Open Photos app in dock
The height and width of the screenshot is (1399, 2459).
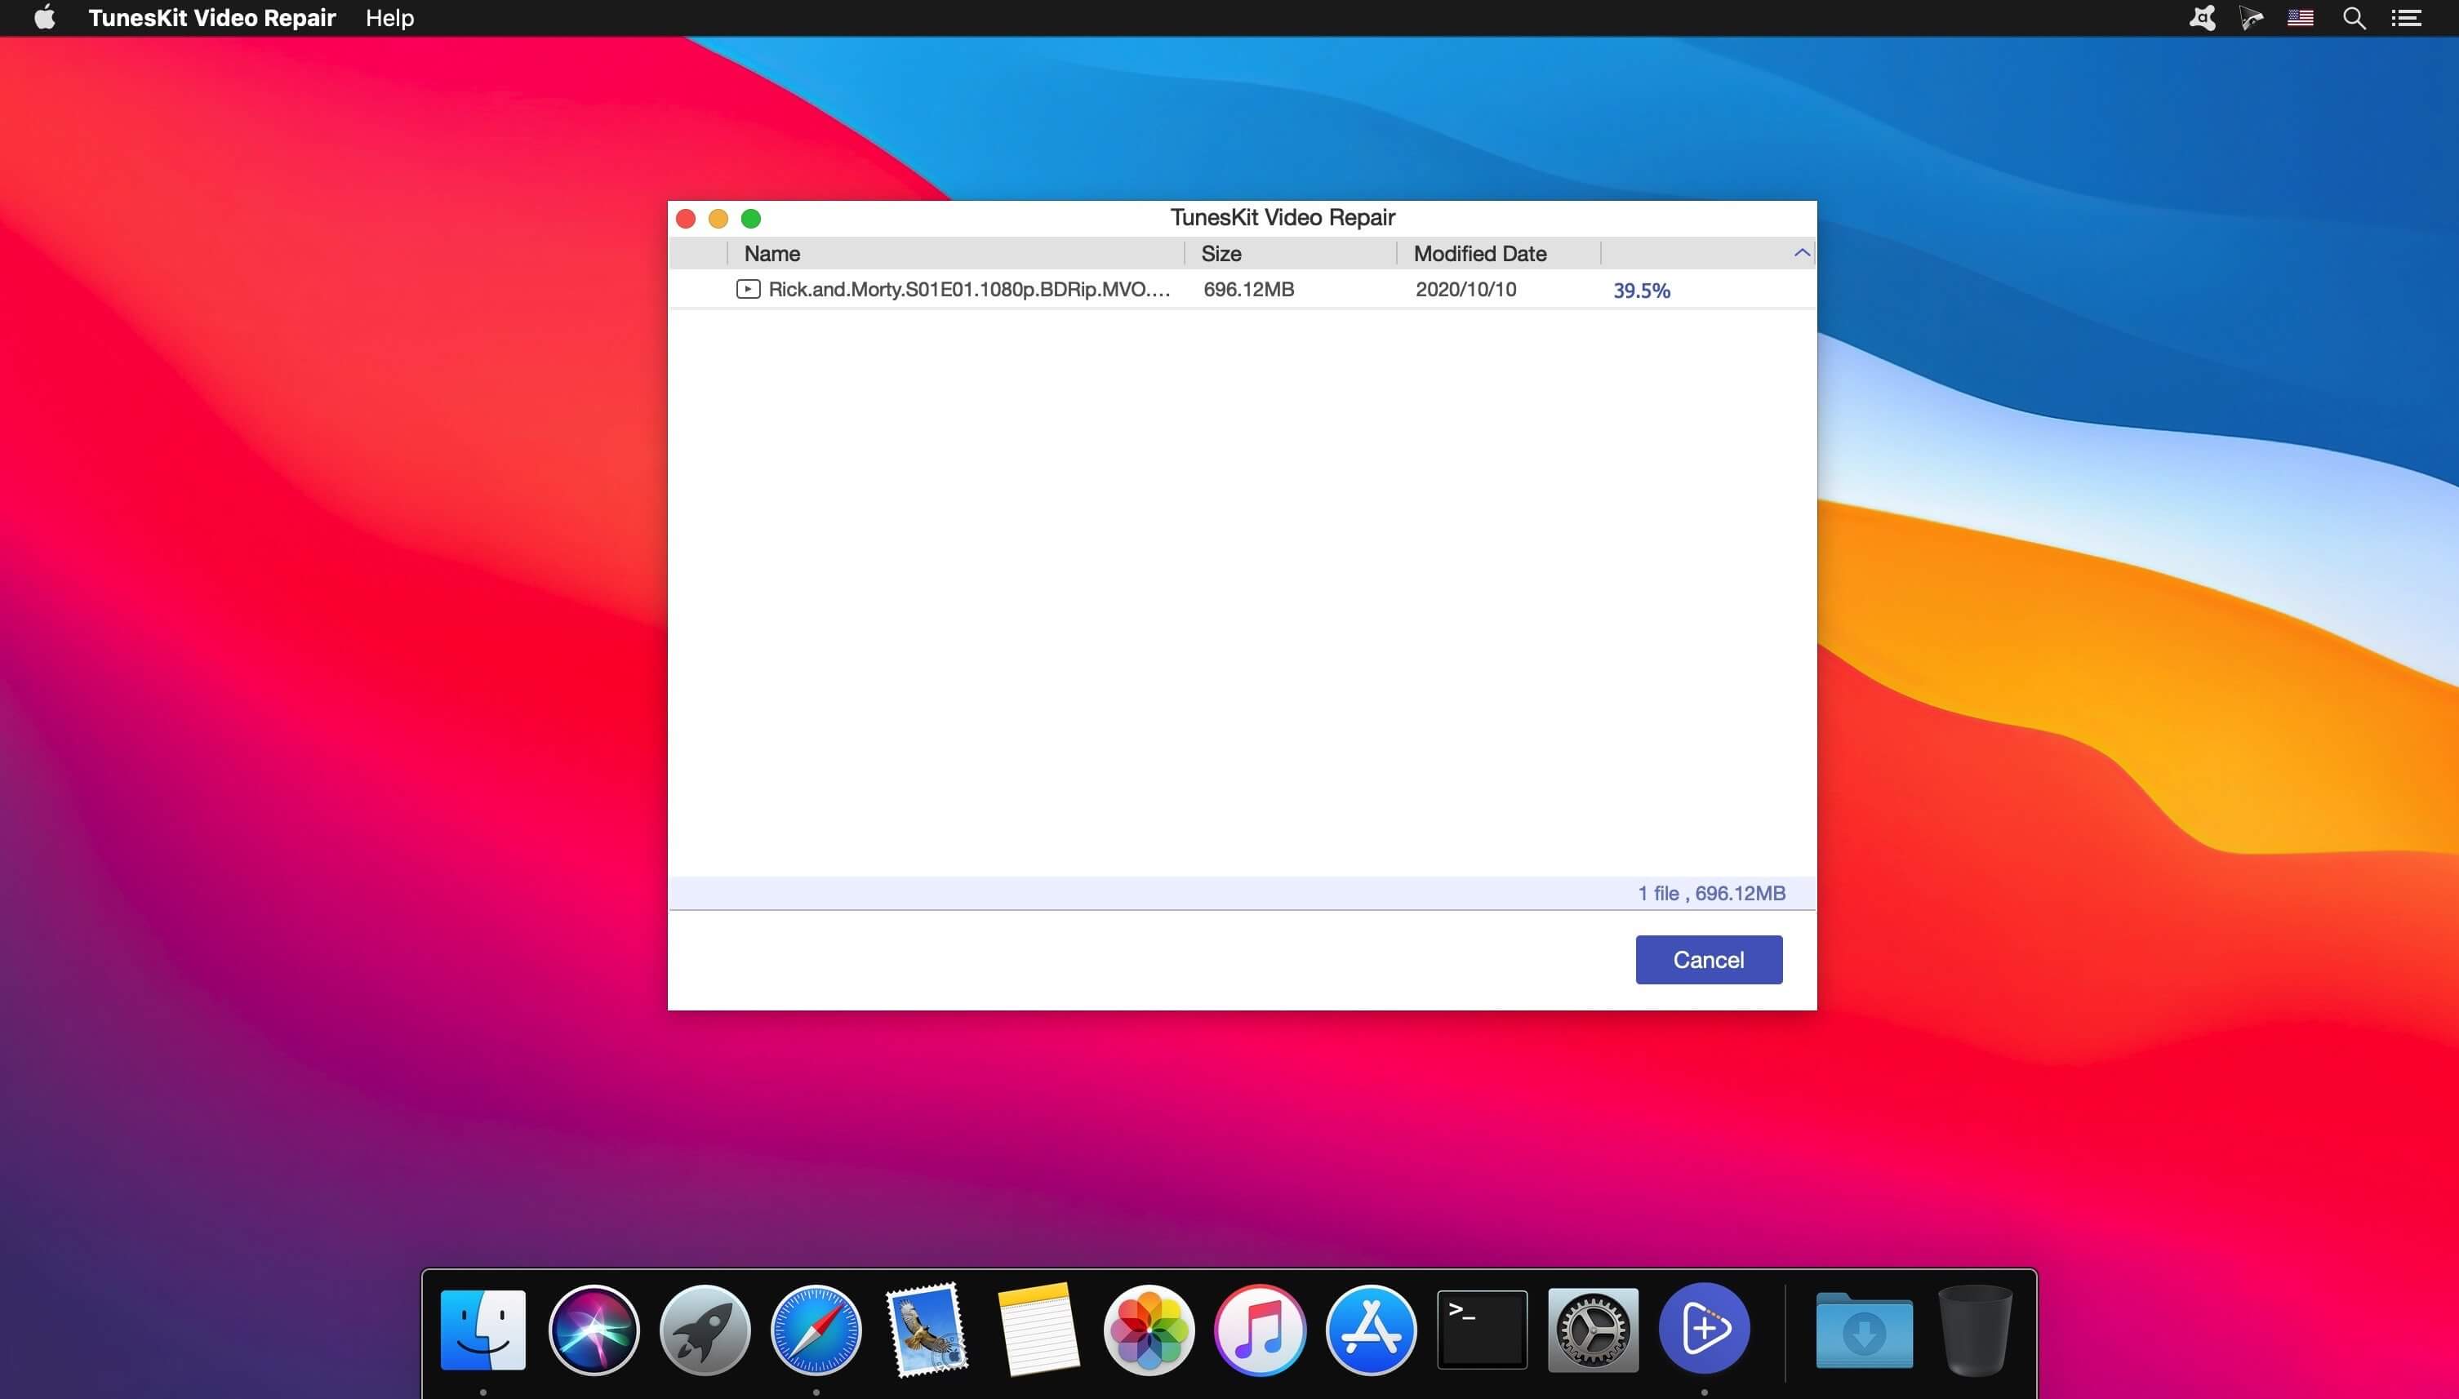point(1149,1329)
